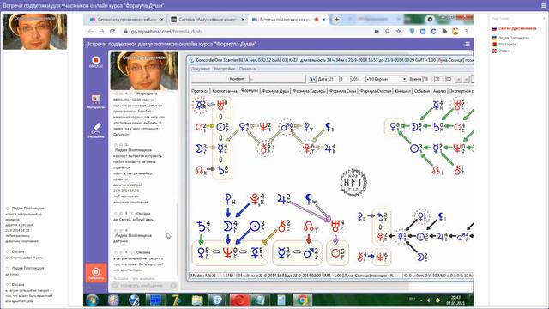Open the webinar hamburger menu in purple header
The height and width of the screenshot is (309, 549).
[x=468, y=44]
